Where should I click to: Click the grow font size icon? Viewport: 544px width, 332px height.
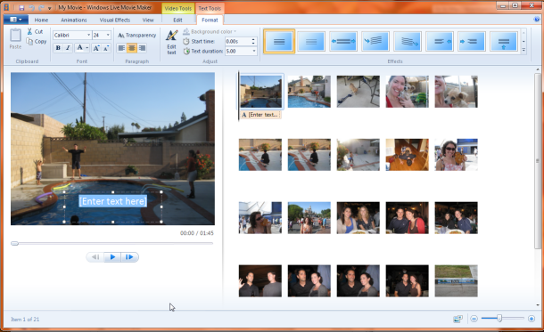[x=96, y=48]
